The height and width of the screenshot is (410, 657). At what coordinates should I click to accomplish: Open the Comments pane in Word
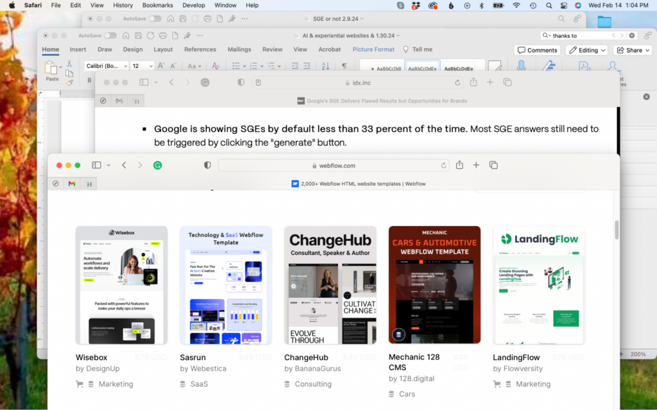[x=537, y=50]
